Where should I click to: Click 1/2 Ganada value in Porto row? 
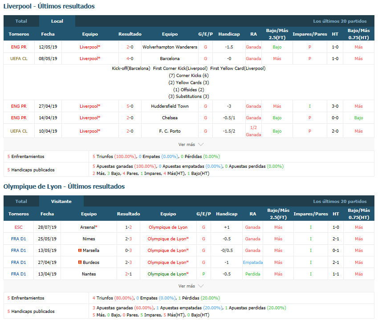(x=253, y=131)
